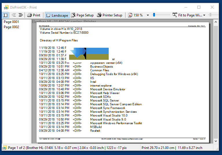Image resolution: width=222 pixels, height=155 pixels.
Task: Click the 150 % zoom icon
Action: [x=130, y=15]
